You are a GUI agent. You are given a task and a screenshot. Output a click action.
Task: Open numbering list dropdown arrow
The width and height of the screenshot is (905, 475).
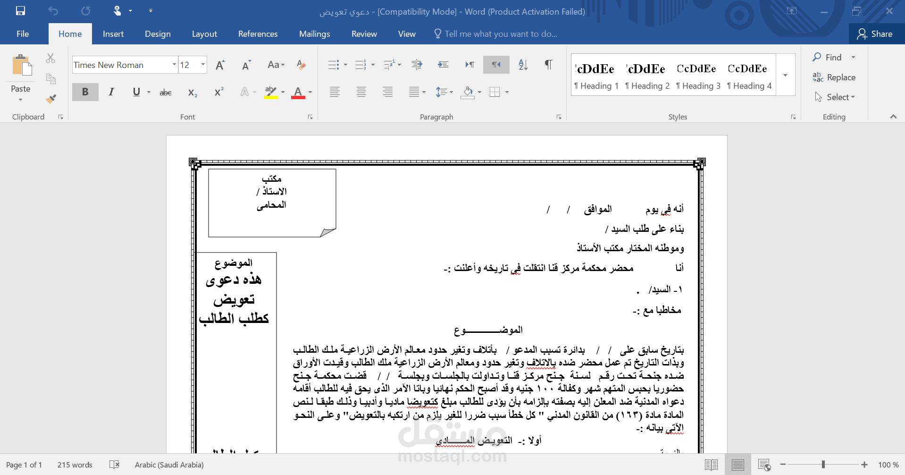click(x=373, y=65)
